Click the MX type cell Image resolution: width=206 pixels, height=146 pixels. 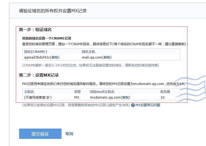(x=77, y=97)
